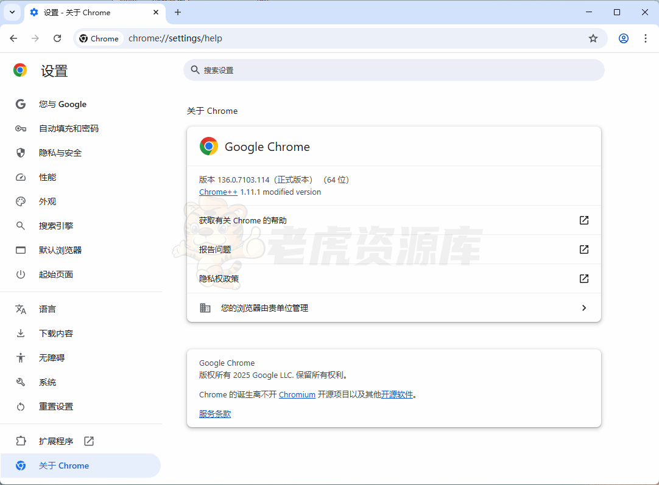659x485 pixels.
Task: Focus the 搜索设置 search field
Action: (x=394, y=70)
